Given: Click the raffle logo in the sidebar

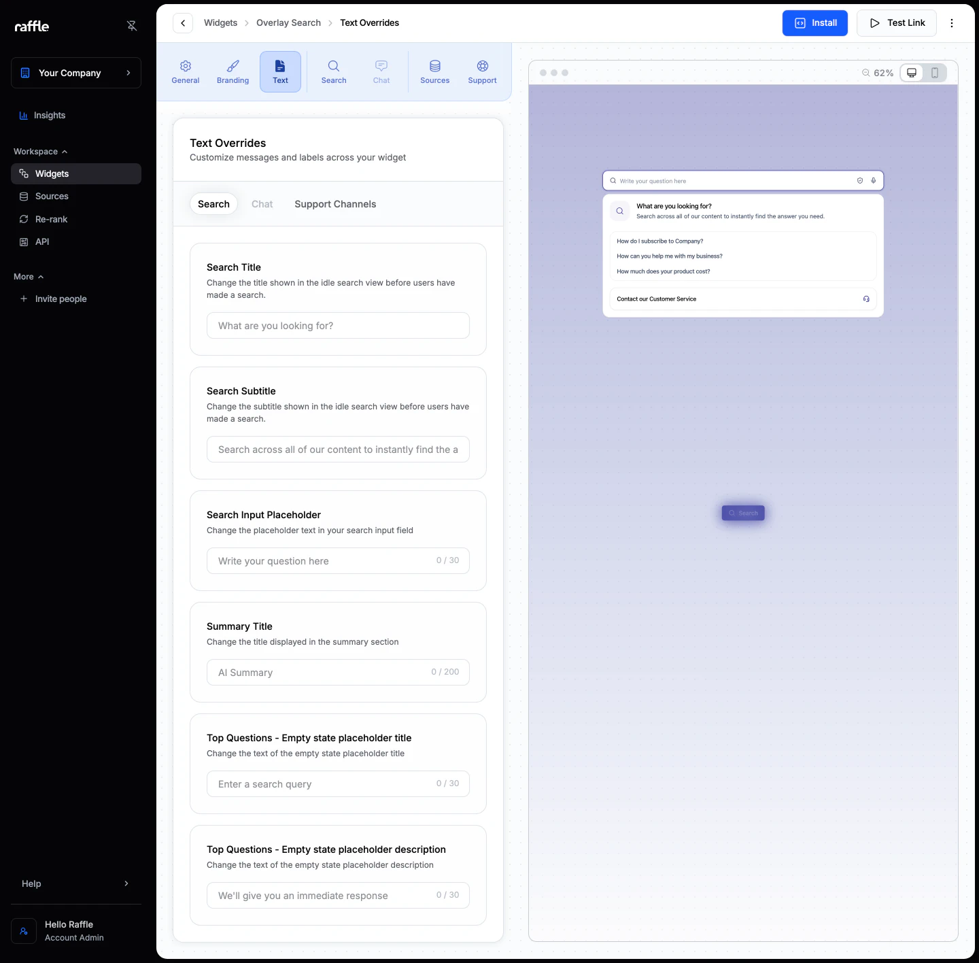Looking at the screenshot, I should coord(32,26).
